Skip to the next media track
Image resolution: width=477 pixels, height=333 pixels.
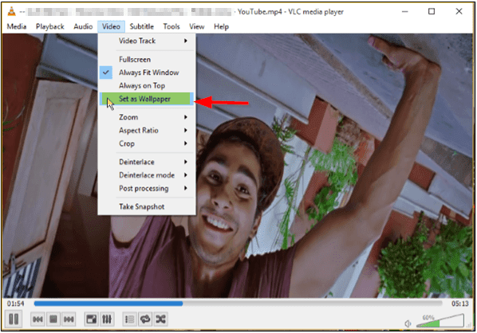click(x=69, y=319)
